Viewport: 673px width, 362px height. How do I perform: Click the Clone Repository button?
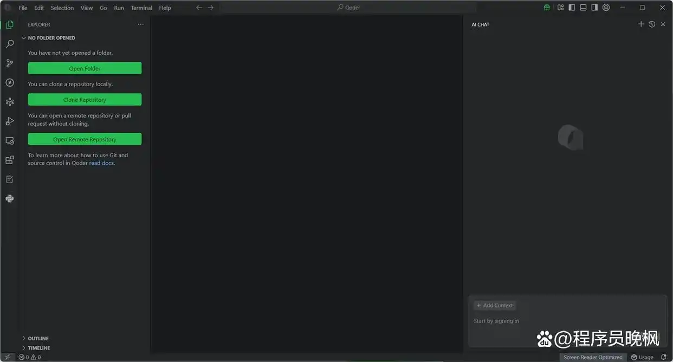pyautogui.click(x=85, y=100)
